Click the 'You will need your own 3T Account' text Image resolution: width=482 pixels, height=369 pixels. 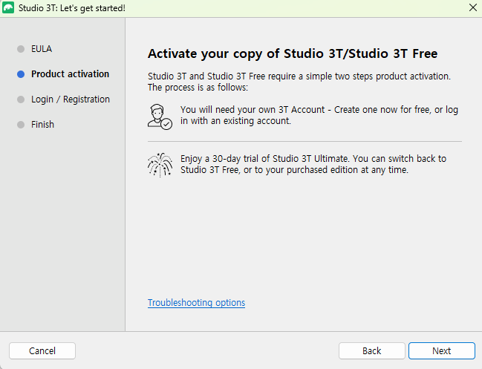coord(319,115)
